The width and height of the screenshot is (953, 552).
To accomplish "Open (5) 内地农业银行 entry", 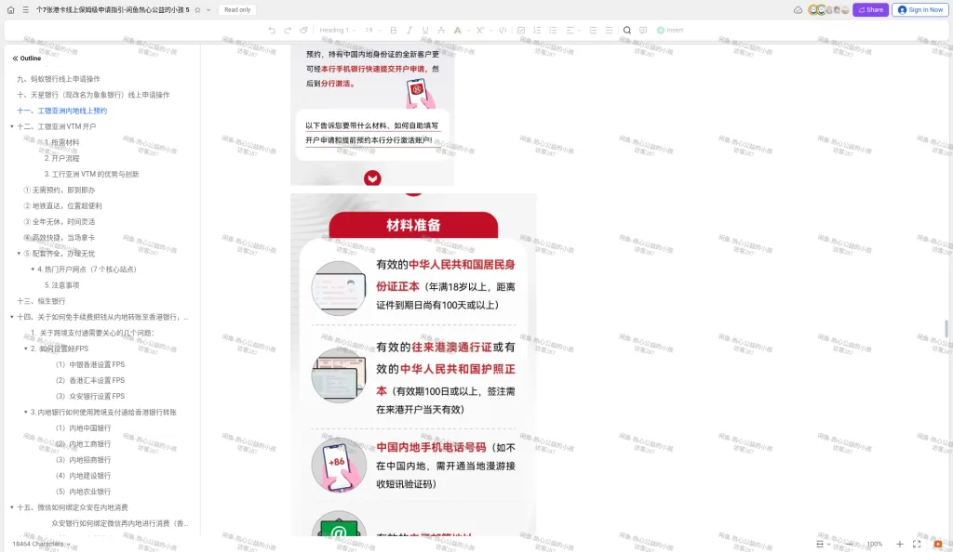I will coord(83,492).
